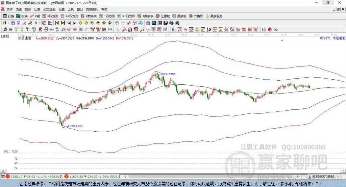Image resolution: width=346 pixels, height=187 pixels.
Task: Open the 交易委托 menu
Action: (92, 9)
